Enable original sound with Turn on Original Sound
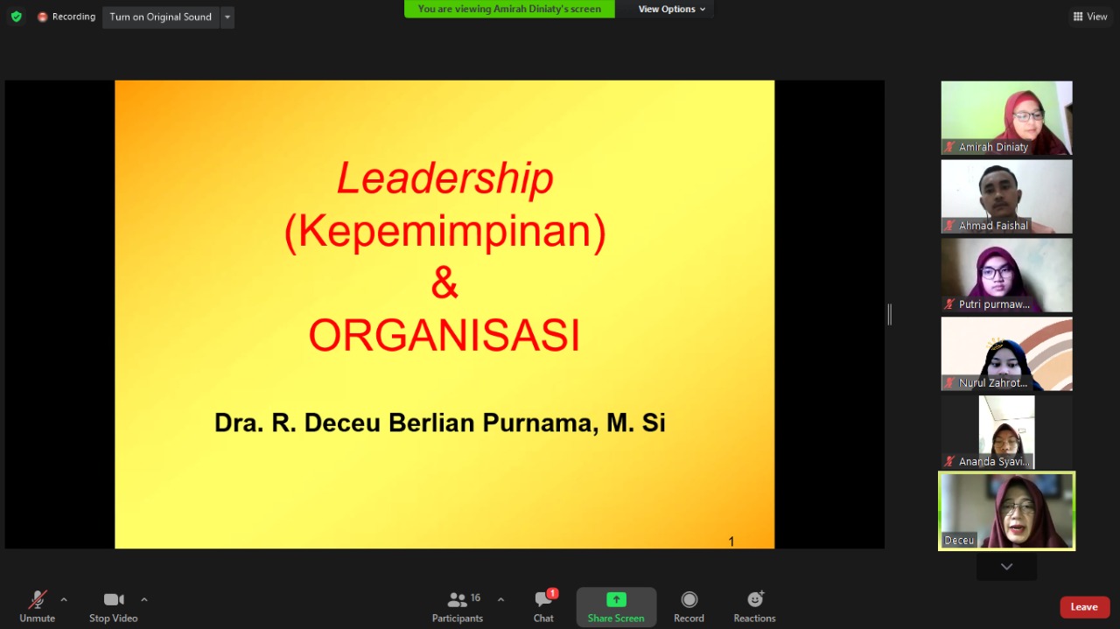The width and height of the screenshot is (1120, 629). point(160,17)
